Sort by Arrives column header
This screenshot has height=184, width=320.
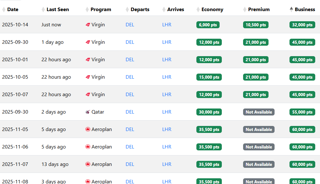(x=175, y=10)
